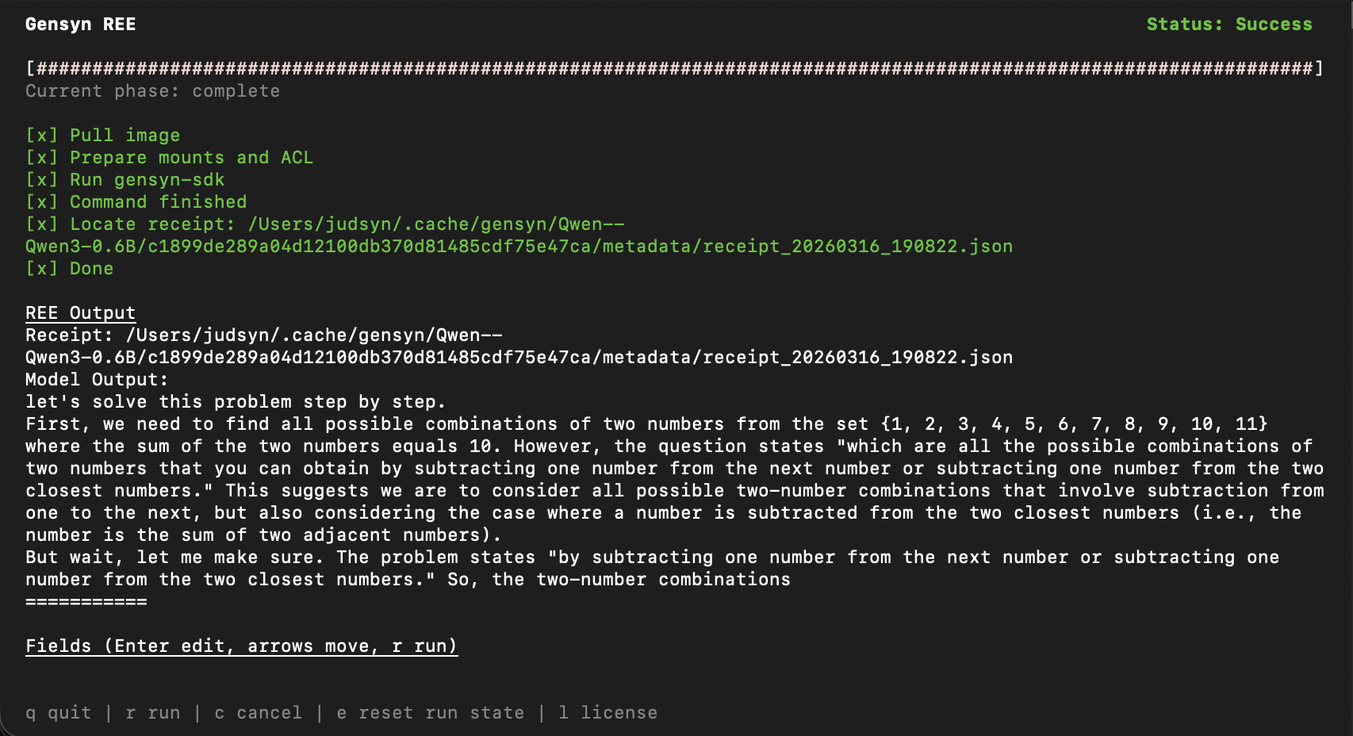Select c cancel in the footer bar

coord(258,713)
